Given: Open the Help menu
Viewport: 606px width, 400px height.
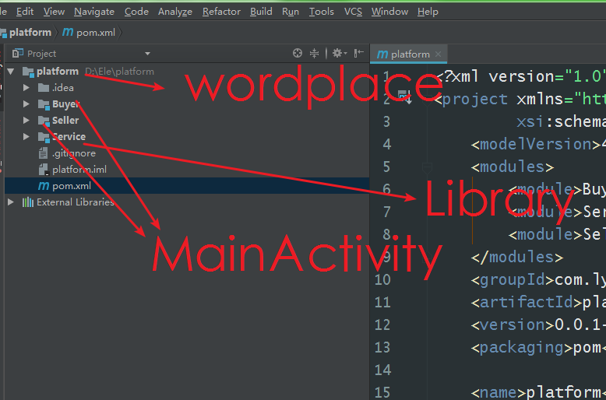Looking at the screenshot, I should click(x=428, y=12).
